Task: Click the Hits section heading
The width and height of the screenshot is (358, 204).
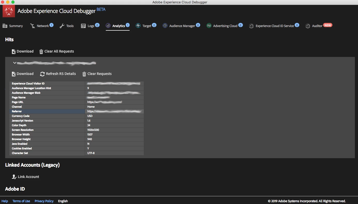Action: (9, 40)
